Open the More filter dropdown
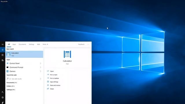This screenshot has height=104, width=185. point(45,44)
